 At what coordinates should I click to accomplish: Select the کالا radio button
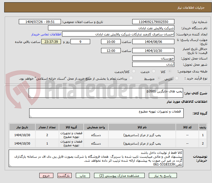click(x=170, y=71)
